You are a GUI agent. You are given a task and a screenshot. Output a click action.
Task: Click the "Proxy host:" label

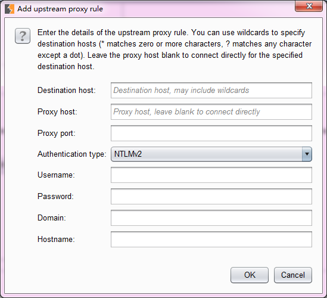tap(57, 112)
